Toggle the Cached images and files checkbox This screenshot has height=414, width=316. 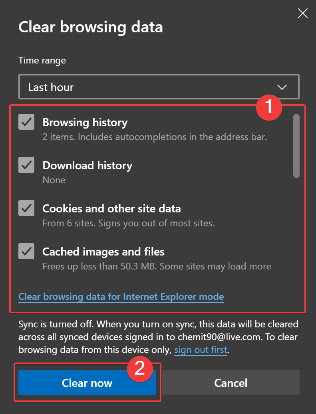pyautogui.click(x=26, y=252)
